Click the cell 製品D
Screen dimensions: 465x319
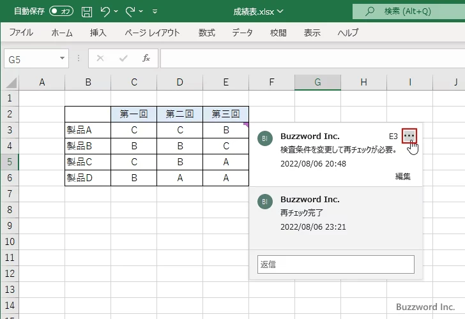click(x=88, y=178)
